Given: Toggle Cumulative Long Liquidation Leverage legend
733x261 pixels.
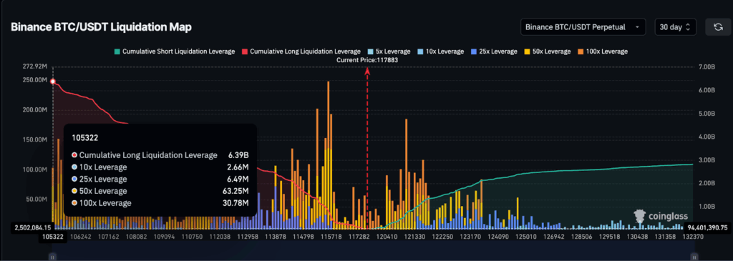Looking at the screenshot, I should point(301,51).
